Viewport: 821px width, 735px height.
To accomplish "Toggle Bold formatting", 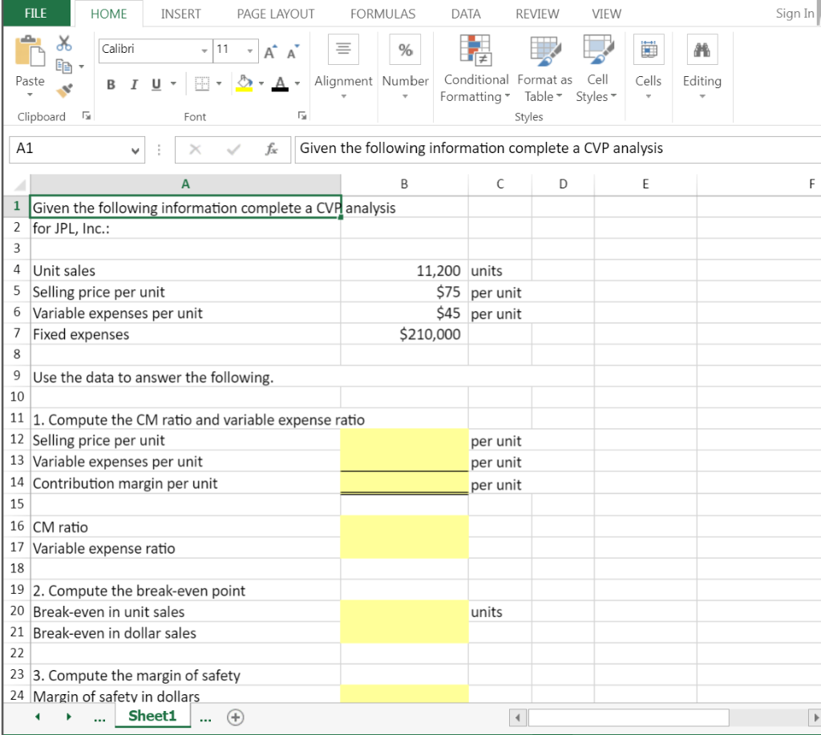I will coord(111,84).
